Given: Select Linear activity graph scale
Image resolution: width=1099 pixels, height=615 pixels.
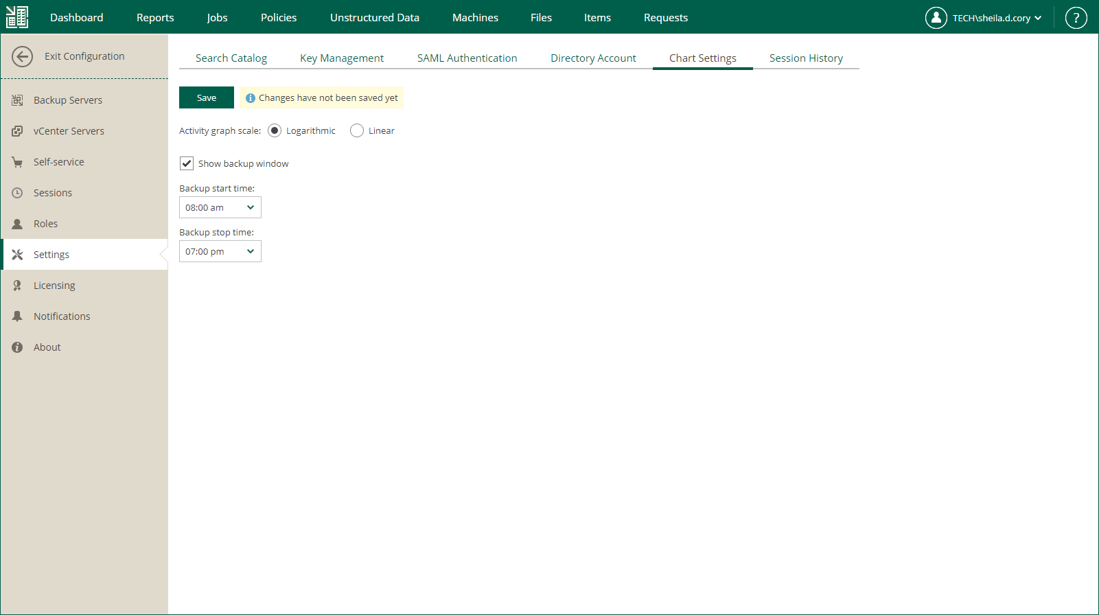Looking at the screenshot, I should tap(357, 130).
